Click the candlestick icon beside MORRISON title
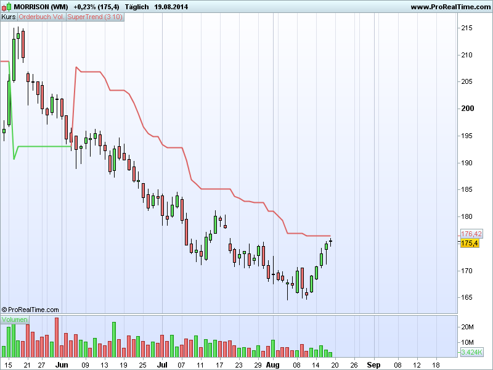493x370 pixels. pyautogui.click(x=7, y=6)
